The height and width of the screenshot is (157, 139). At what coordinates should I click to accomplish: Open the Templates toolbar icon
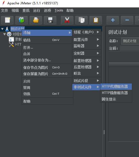click(21, 20)
